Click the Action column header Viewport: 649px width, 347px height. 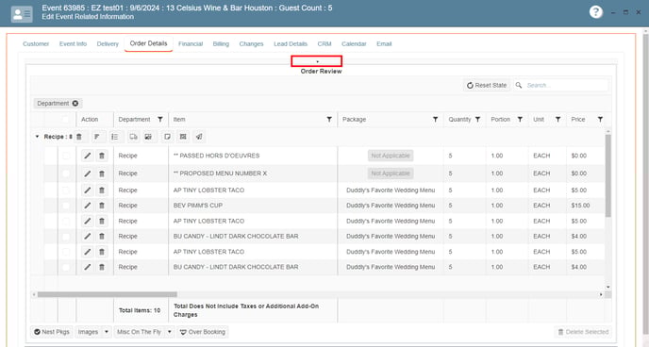[x=90, y=120]
